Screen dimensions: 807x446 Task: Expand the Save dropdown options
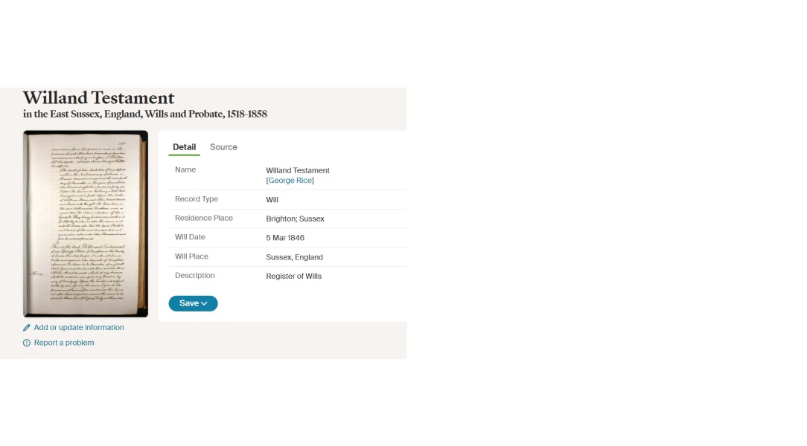(193, 303)
